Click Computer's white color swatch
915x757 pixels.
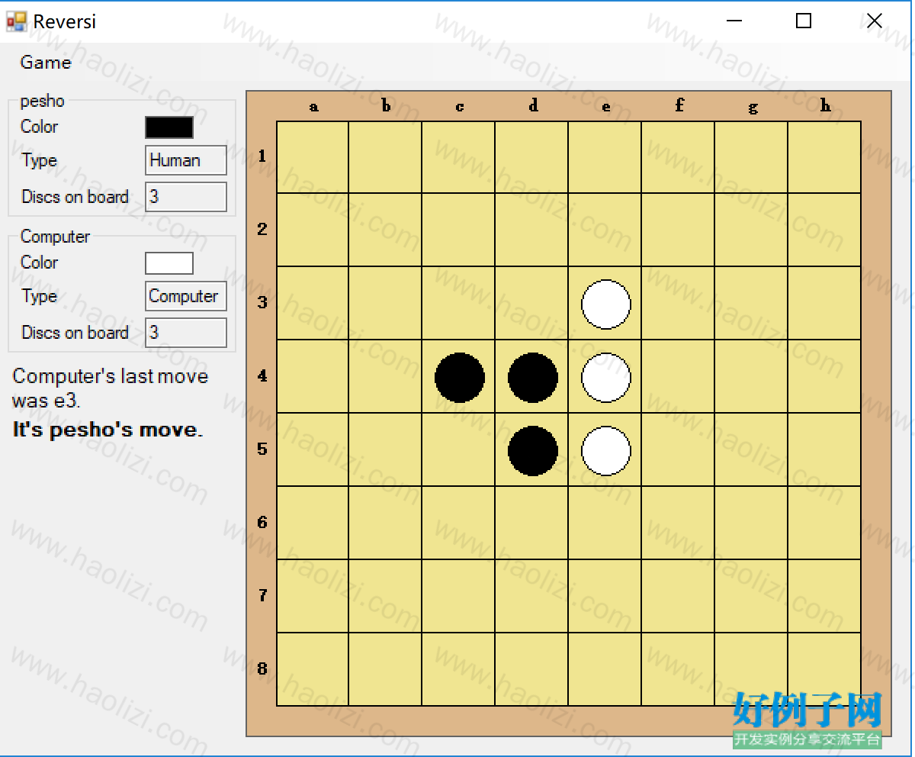[x=169, y=263]
